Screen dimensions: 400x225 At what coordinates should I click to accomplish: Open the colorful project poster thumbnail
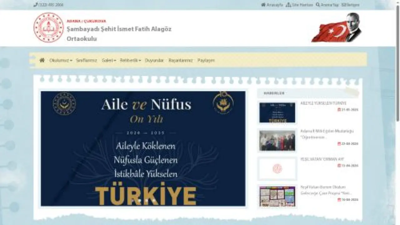[x=277, y=197]
